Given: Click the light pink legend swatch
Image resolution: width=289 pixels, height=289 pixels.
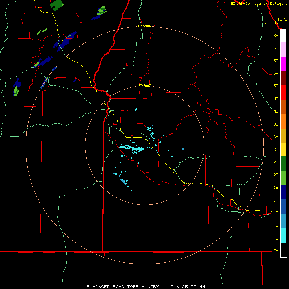Looking at the screenshot, I should pos(284,49).
